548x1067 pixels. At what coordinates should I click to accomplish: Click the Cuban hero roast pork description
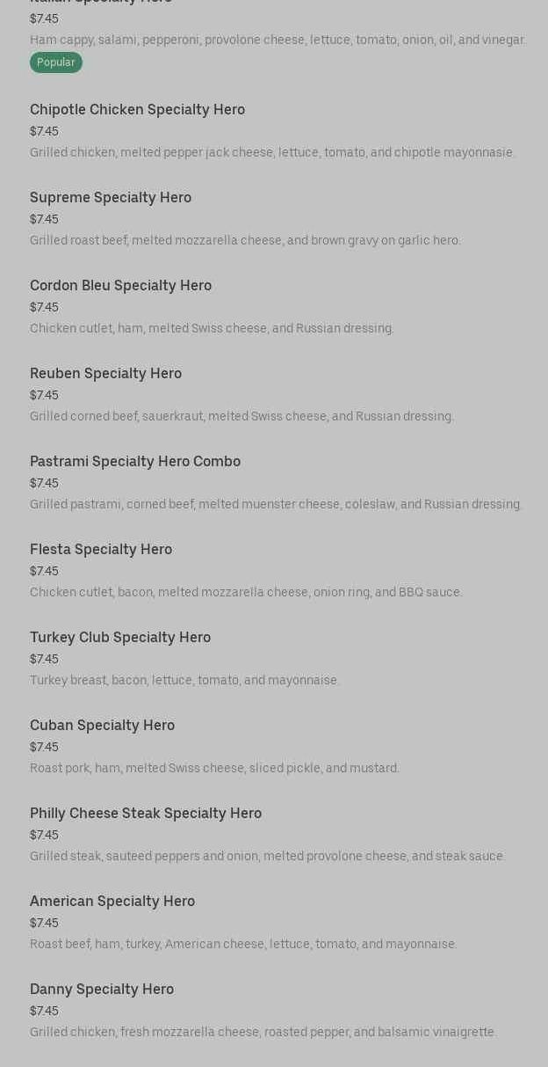pyautogui.click(x=214, y=768)
